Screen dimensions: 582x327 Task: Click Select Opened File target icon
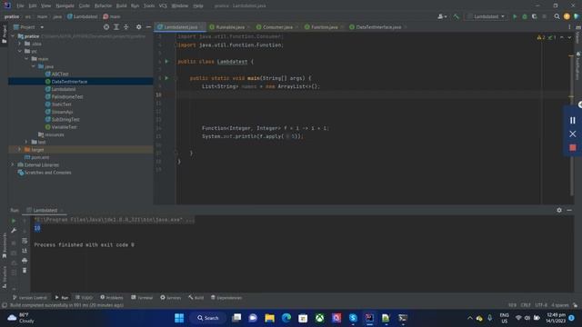pyautogui.click(x=106, y=27)
